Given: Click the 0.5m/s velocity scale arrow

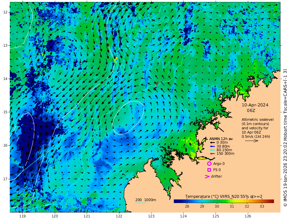Looking at the screenshot, I should click(252, 141).
